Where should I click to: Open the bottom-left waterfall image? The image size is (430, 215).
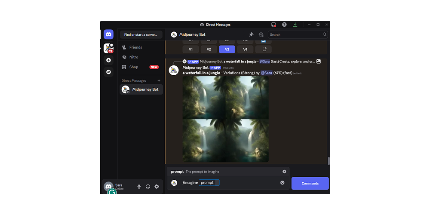204,141
